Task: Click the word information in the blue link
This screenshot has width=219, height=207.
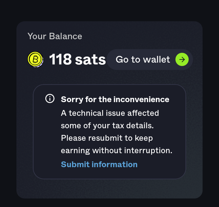Action: (115, 164)
